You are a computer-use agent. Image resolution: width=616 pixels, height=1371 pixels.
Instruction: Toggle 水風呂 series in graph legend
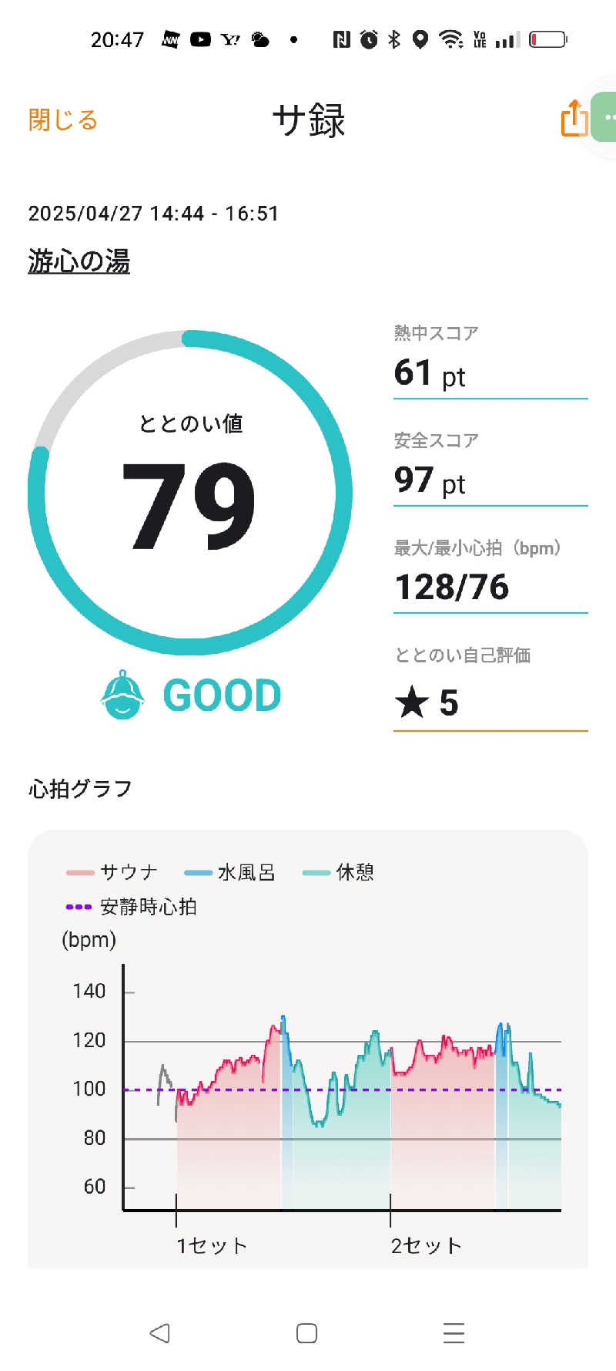229,872
